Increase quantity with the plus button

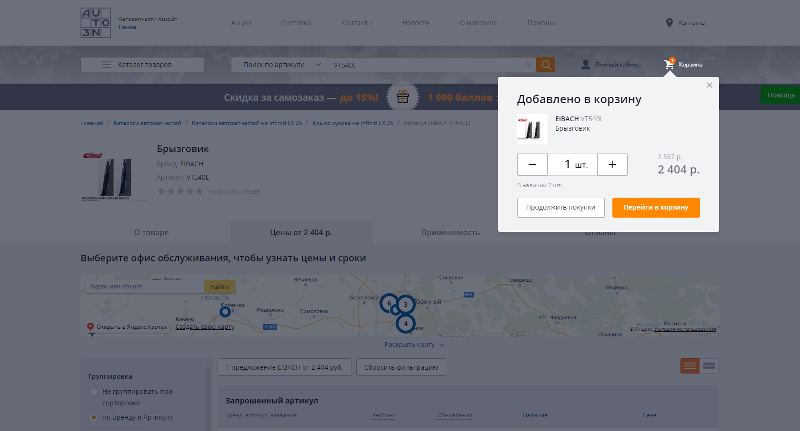[612, 164]
